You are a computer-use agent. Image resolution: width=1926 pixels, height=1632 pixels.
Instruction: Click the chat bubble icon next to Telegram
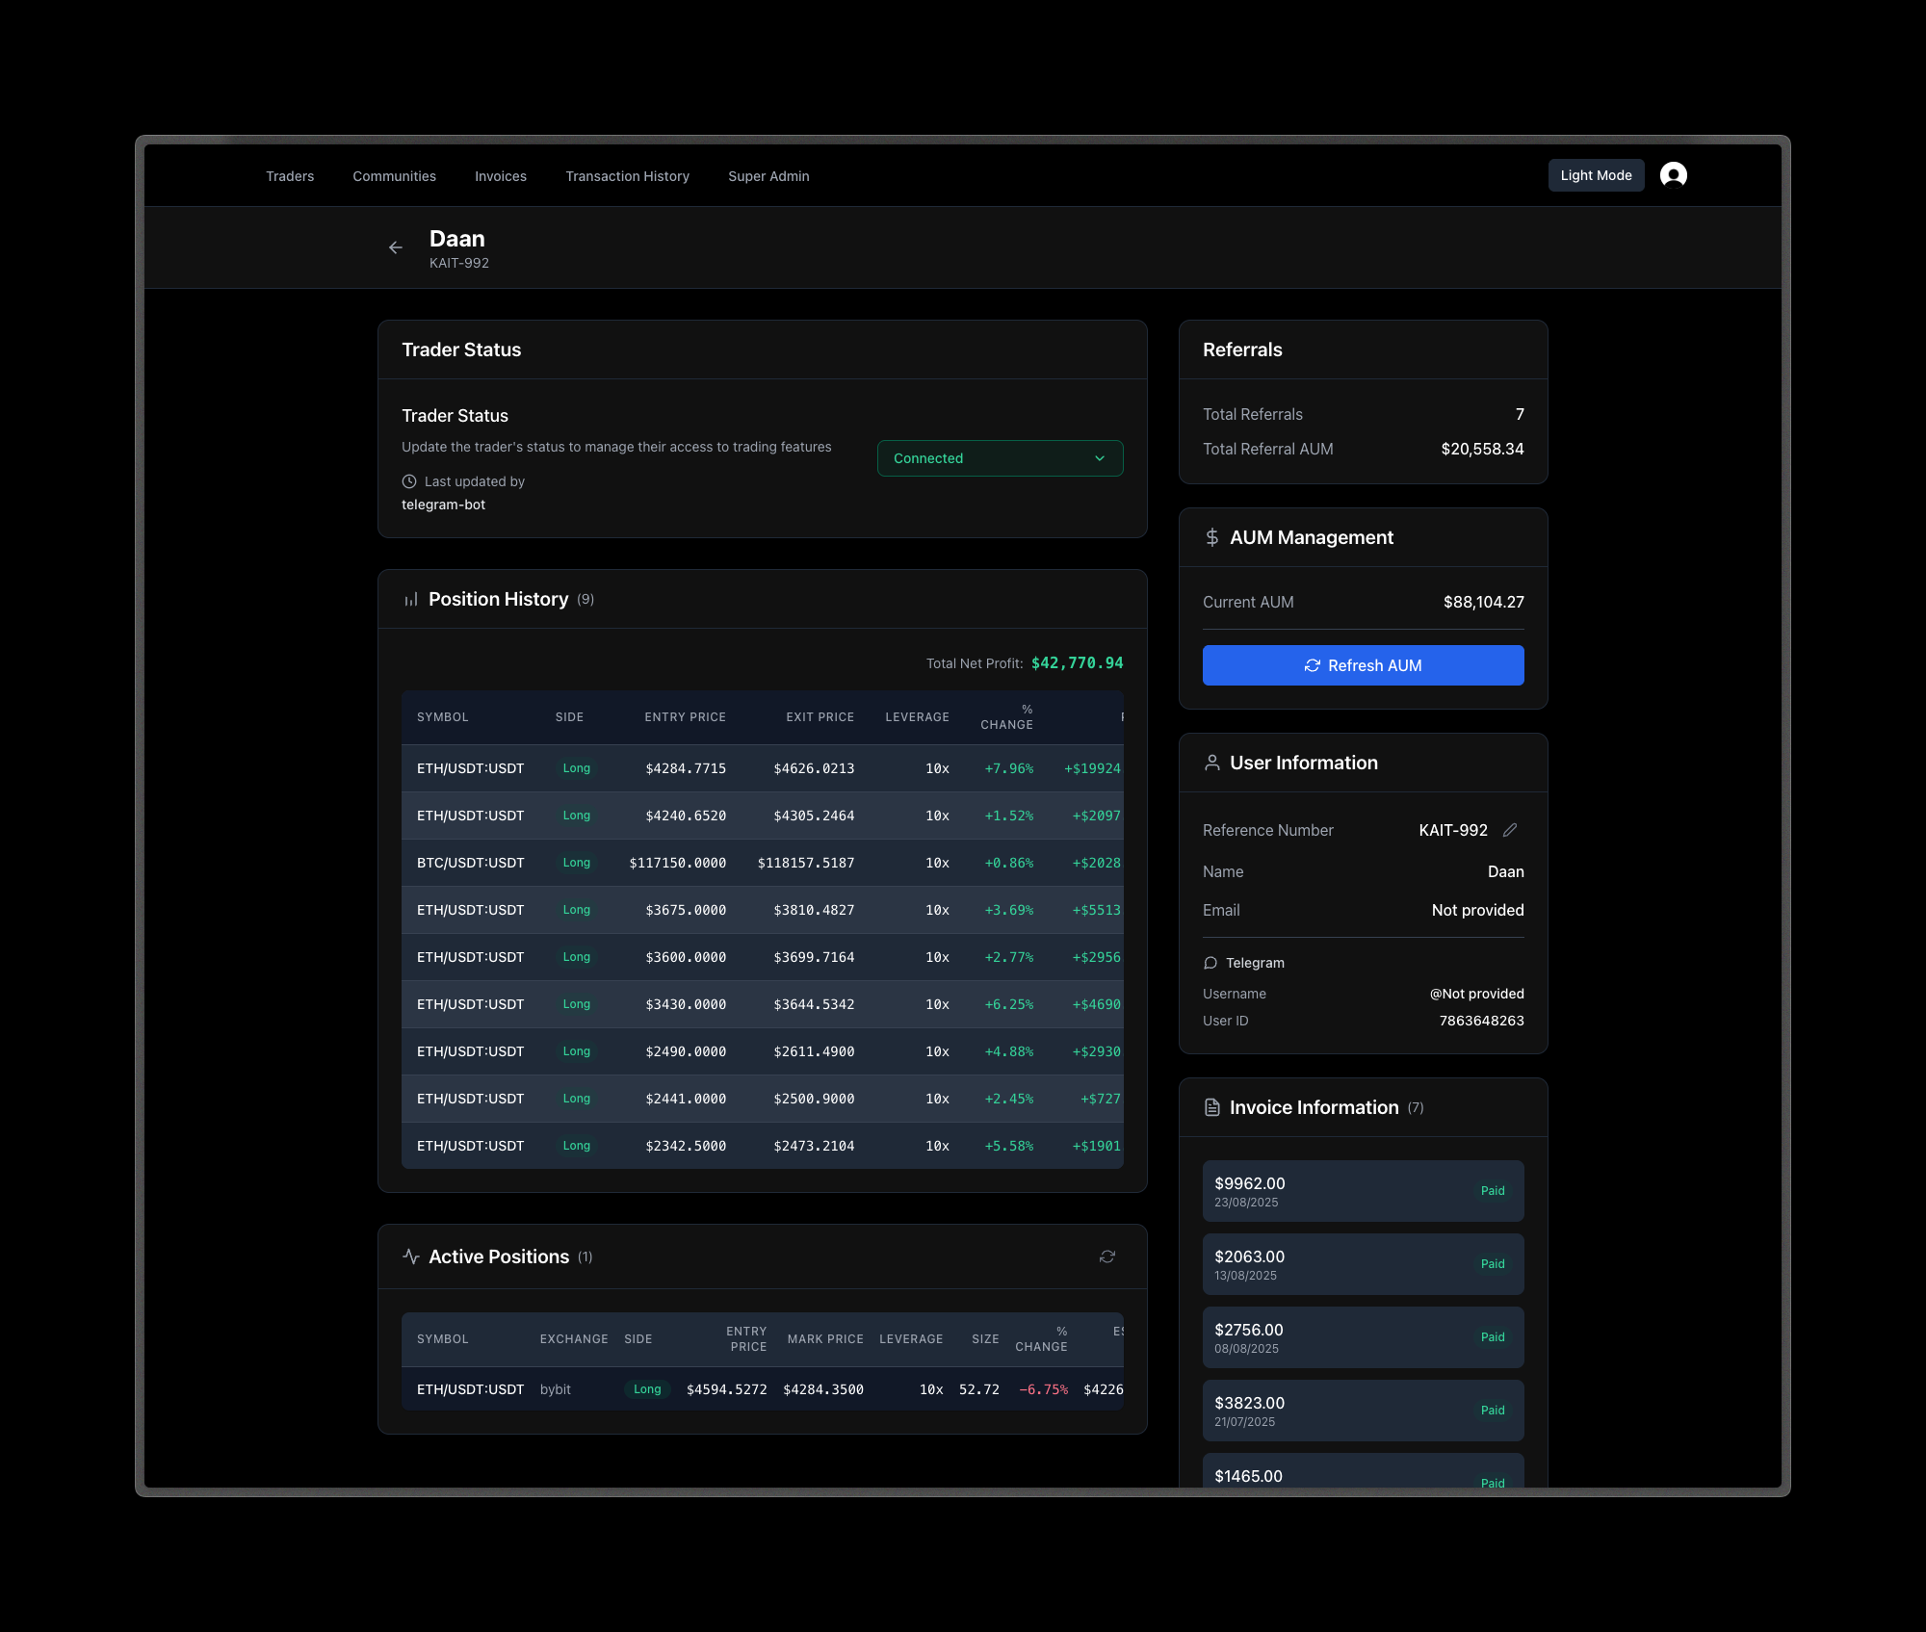tap(1210, 963)
